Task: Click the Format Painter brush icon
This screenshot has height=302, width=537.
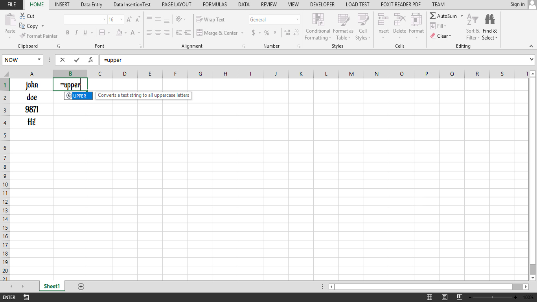Action: [23, 36]
